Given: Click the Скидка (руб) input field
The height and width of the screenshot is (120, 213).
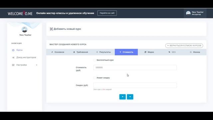Looking at the screenshot, I should pos(135,85).
